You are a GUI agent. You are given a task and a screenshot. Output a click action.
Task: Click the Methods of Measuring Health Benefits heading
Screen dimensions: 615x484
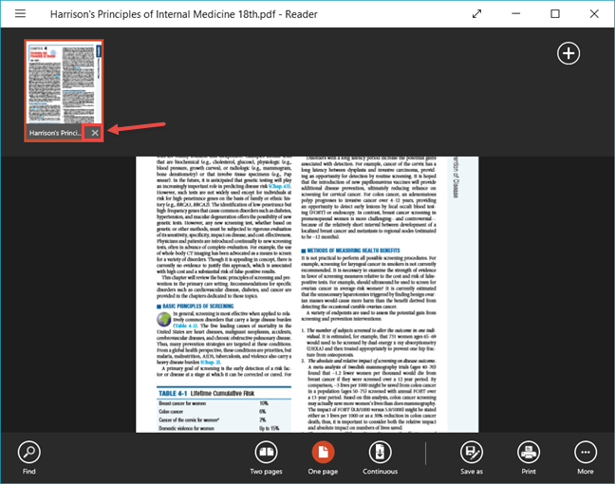pos(350,251)
